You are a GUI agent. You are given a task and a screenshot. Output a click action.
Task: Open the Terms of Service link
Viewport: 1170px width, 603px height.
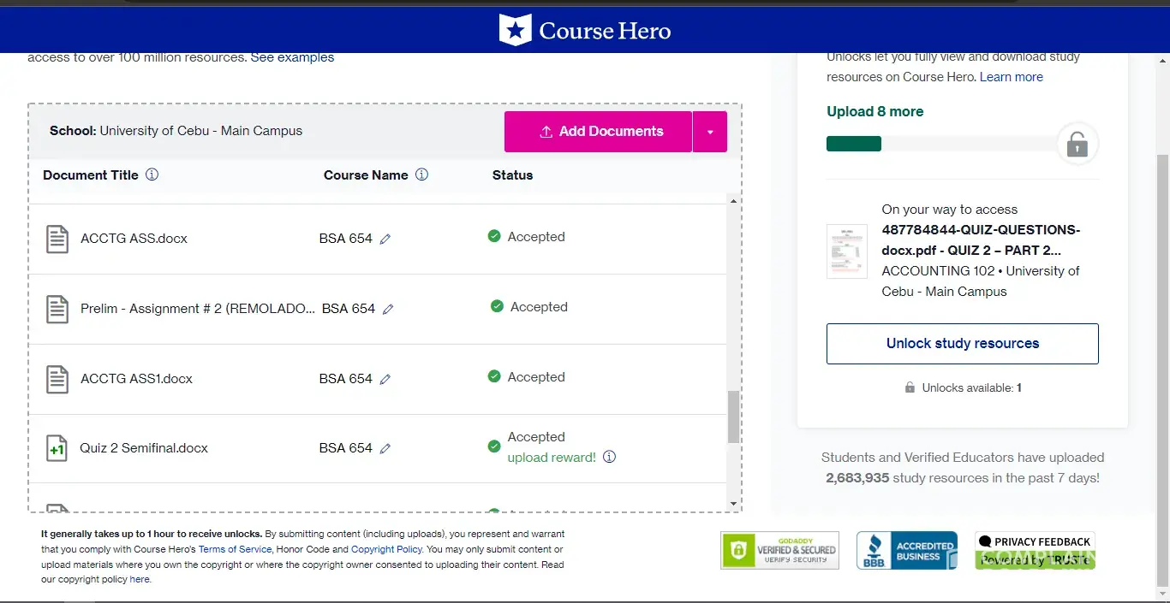point(235,549)
